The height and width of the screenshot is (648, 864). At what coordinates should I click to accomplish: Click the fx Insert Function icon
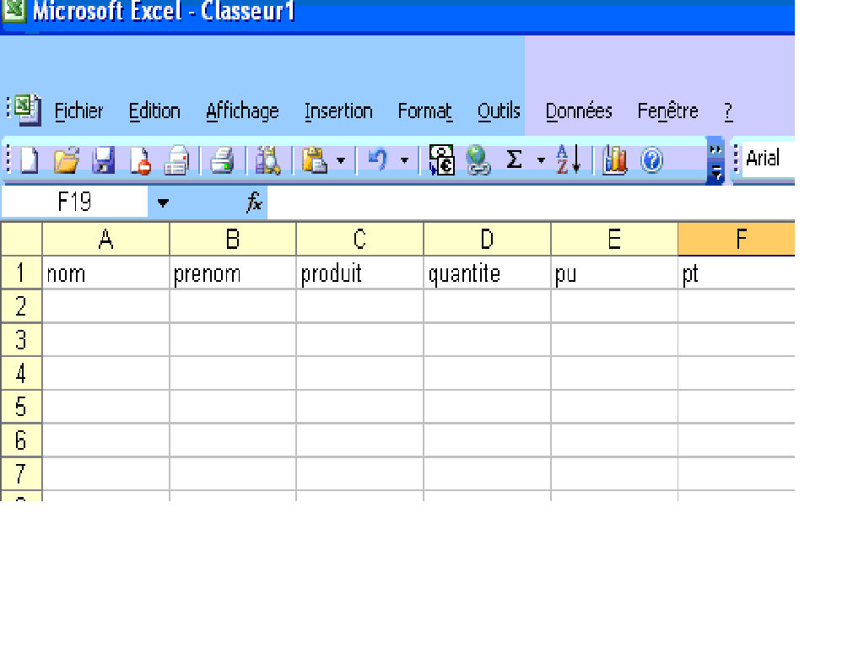(254, 202)
